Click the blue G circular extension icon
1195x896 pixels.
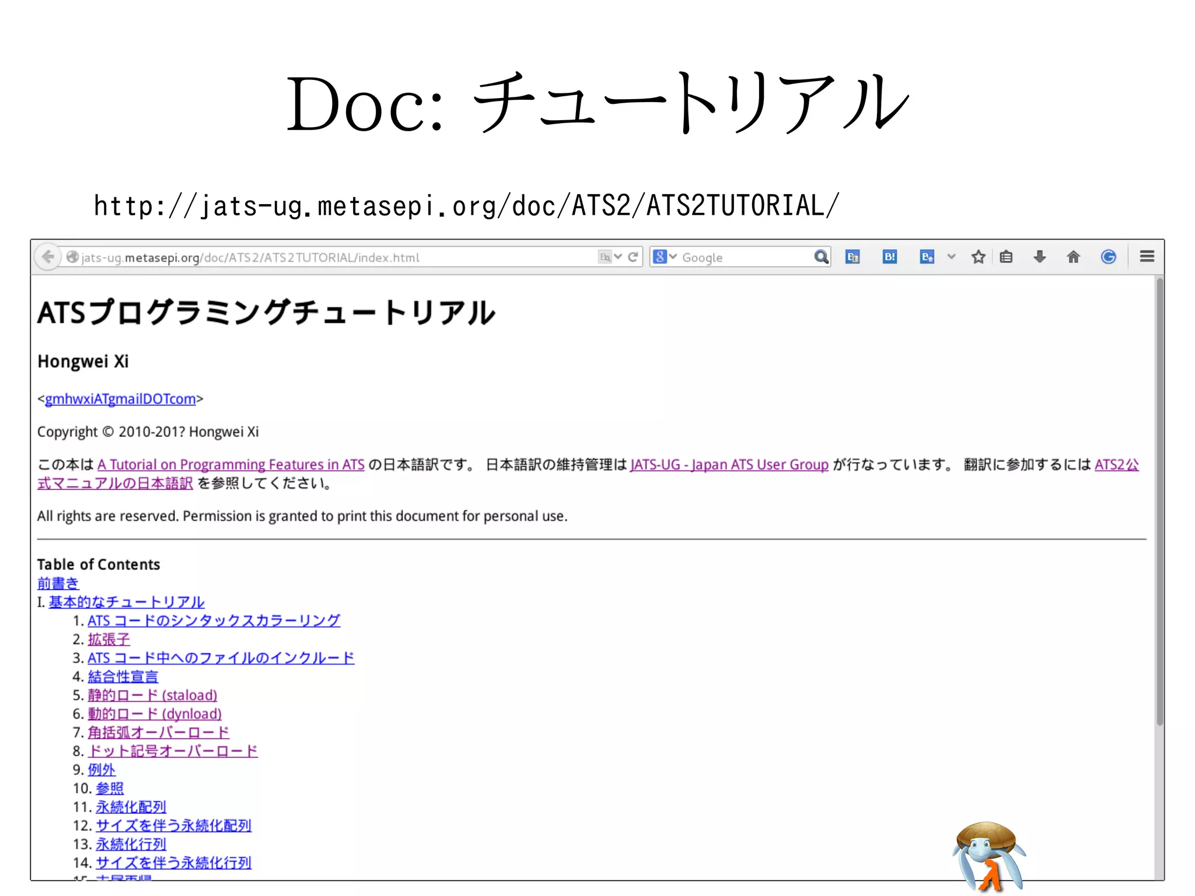(x=1108, y=257)
